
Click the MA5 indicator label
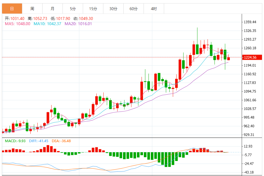click(17, 24)
